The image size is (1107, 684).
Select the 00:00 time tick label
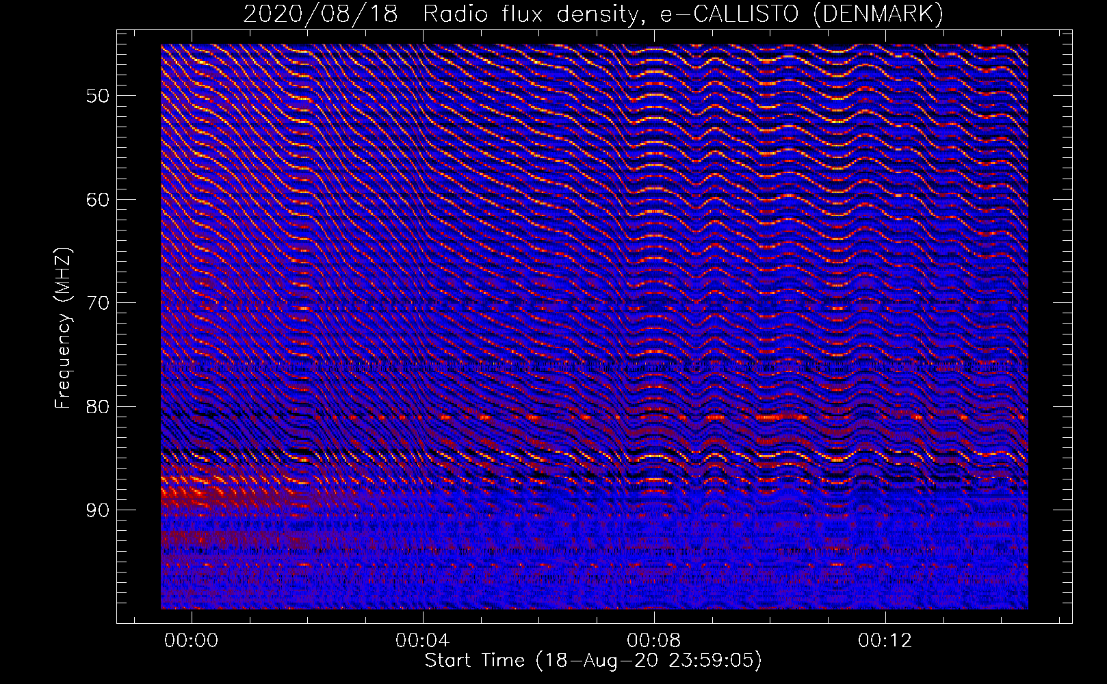[192, 640]
